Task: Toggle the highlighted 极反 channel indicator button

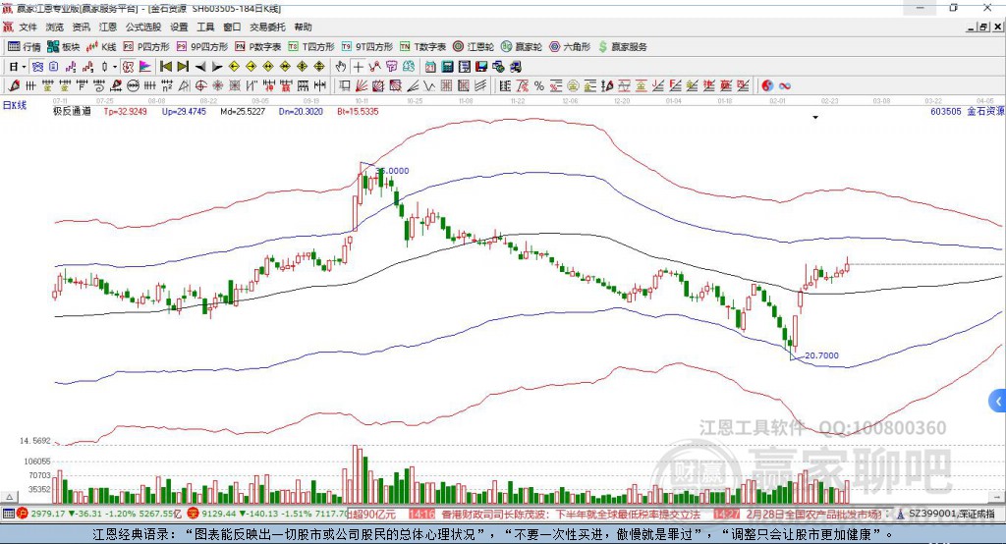Action: pos(129,67)
